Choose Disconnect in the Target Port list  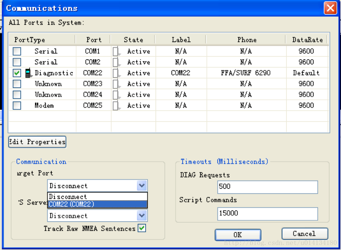coord(98,197)
